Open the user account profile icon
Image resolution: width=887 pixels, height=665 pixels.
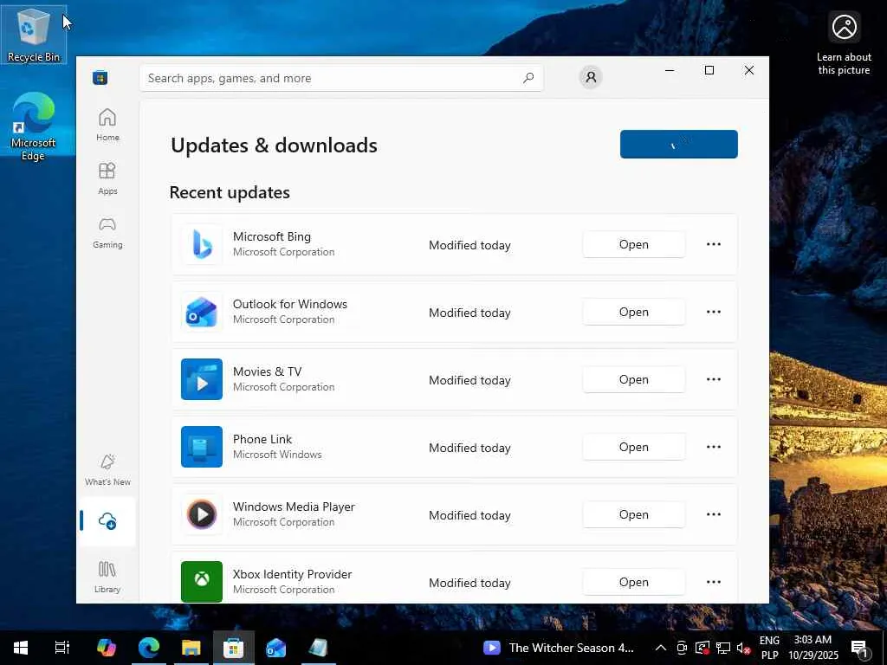(x=591, y=77)
